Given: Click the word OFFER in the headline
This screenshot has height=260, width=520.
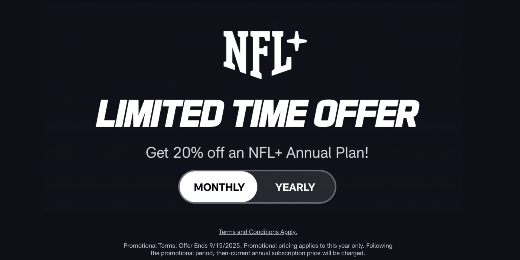Looking at the screenshot, I should (x=366, y=113).
